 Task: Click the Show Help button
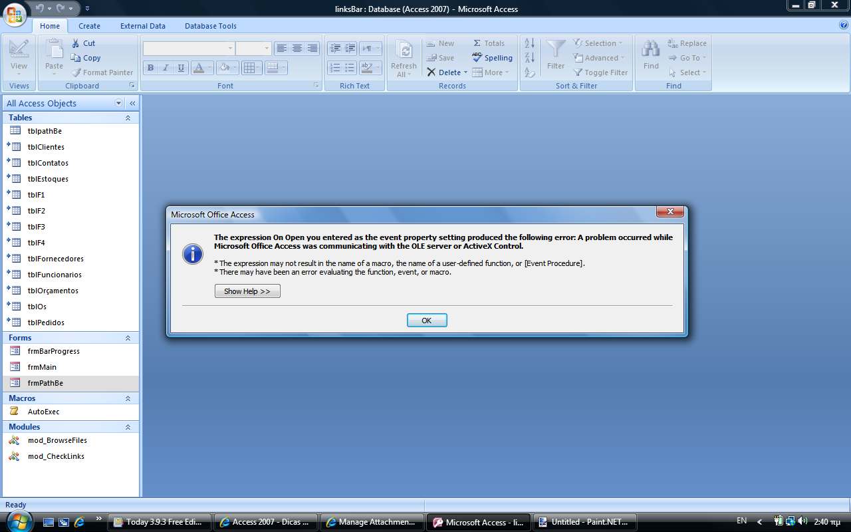[x=247, y=291]
